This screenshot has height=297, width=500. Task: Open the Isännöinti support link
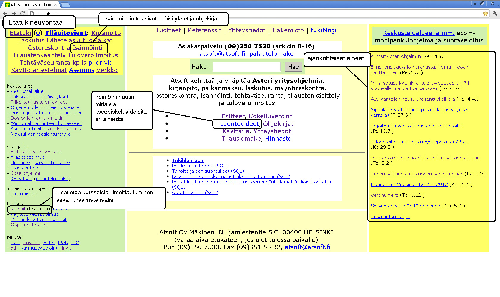pos(87,48)
